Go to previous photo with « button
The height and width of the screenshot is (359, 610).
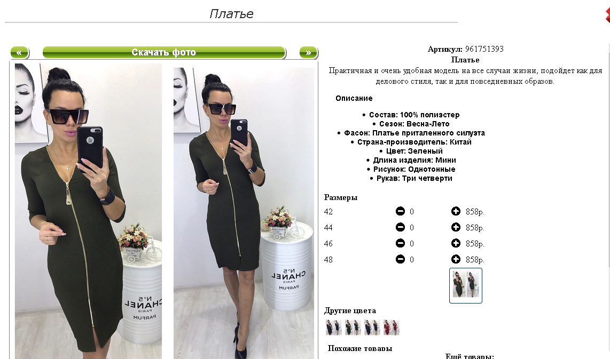pyautogui.click(x=19, y=52)
